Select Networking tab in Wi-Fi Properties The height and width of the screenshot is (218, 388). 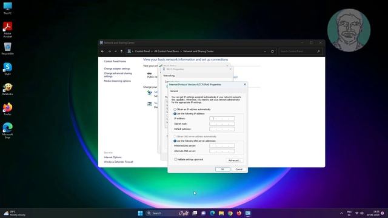point(169,76)
